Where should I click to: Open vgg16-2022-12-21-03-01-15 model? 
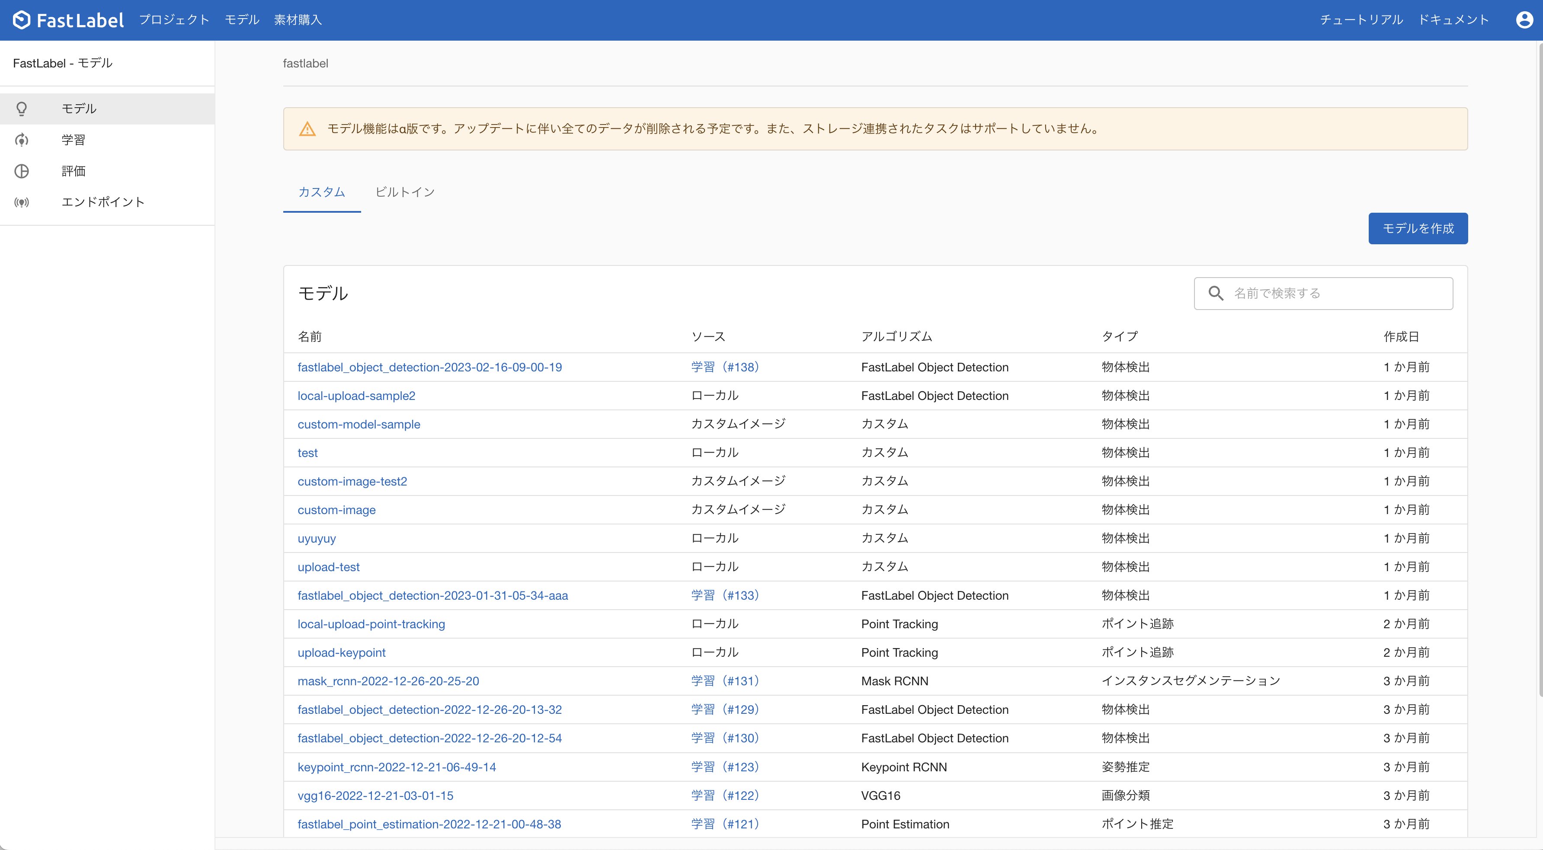pyautogui.click(x=375, y=796)
